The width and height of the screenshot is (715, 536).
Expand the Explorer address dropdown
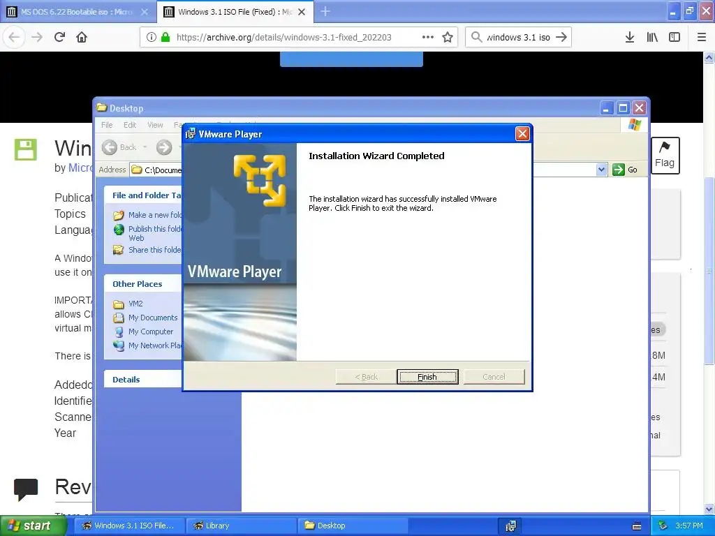click(x=601, y=170)
